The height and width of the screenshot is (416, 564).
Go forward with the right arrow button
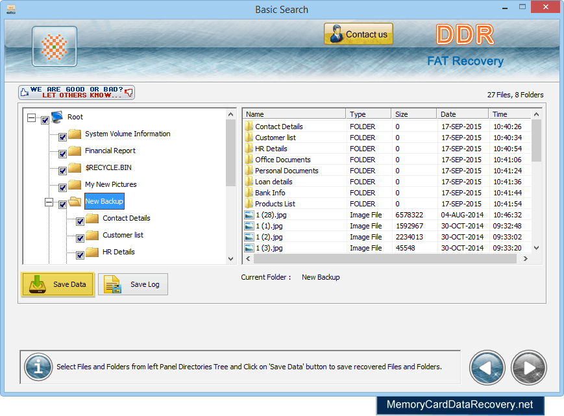click(529, 368)
